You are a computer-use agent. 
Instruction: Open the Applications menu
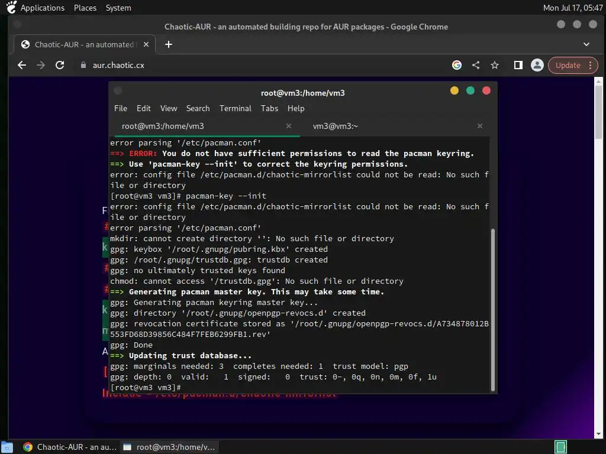click(43, 8)
